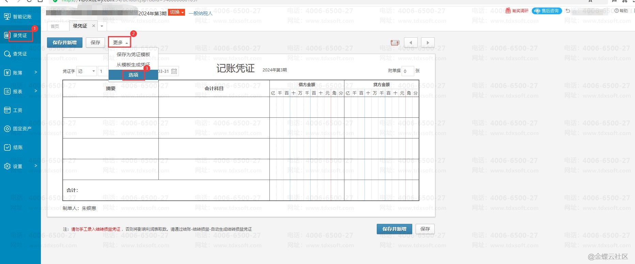The width and height of the screenshot is (635, 264).
Task: Choose 选项 from the 更多 menu
Action: pyautogui.click(x=133, y=75)
